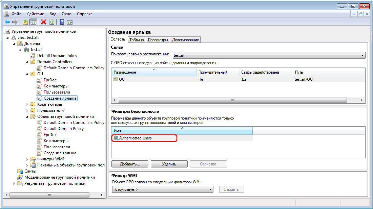The width and height of the screenshot is (373, 209).
Task: Open the Справка menu
Action: [84, 14]
